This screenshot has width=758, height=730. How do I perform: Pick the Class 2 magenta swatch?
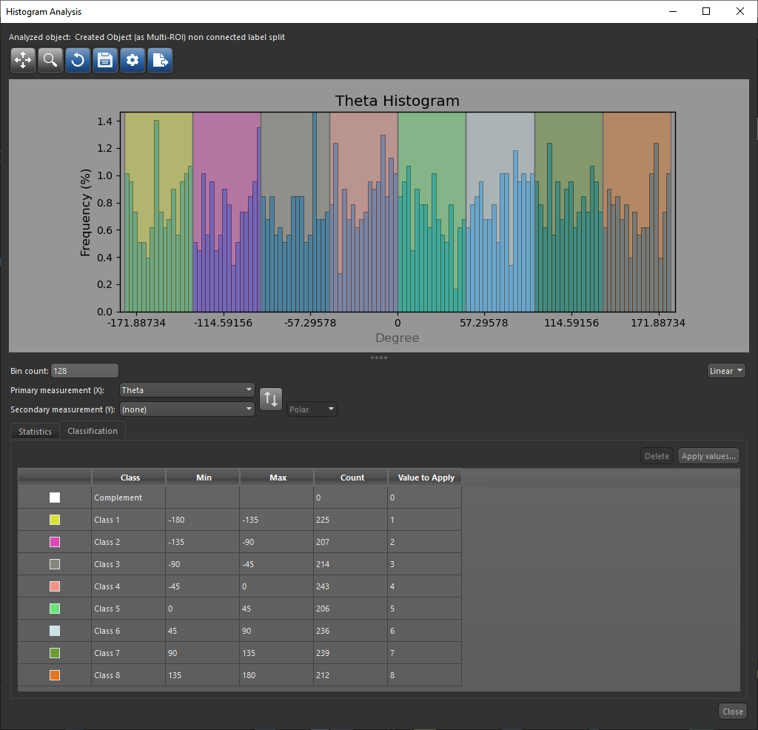pos(55,542)
